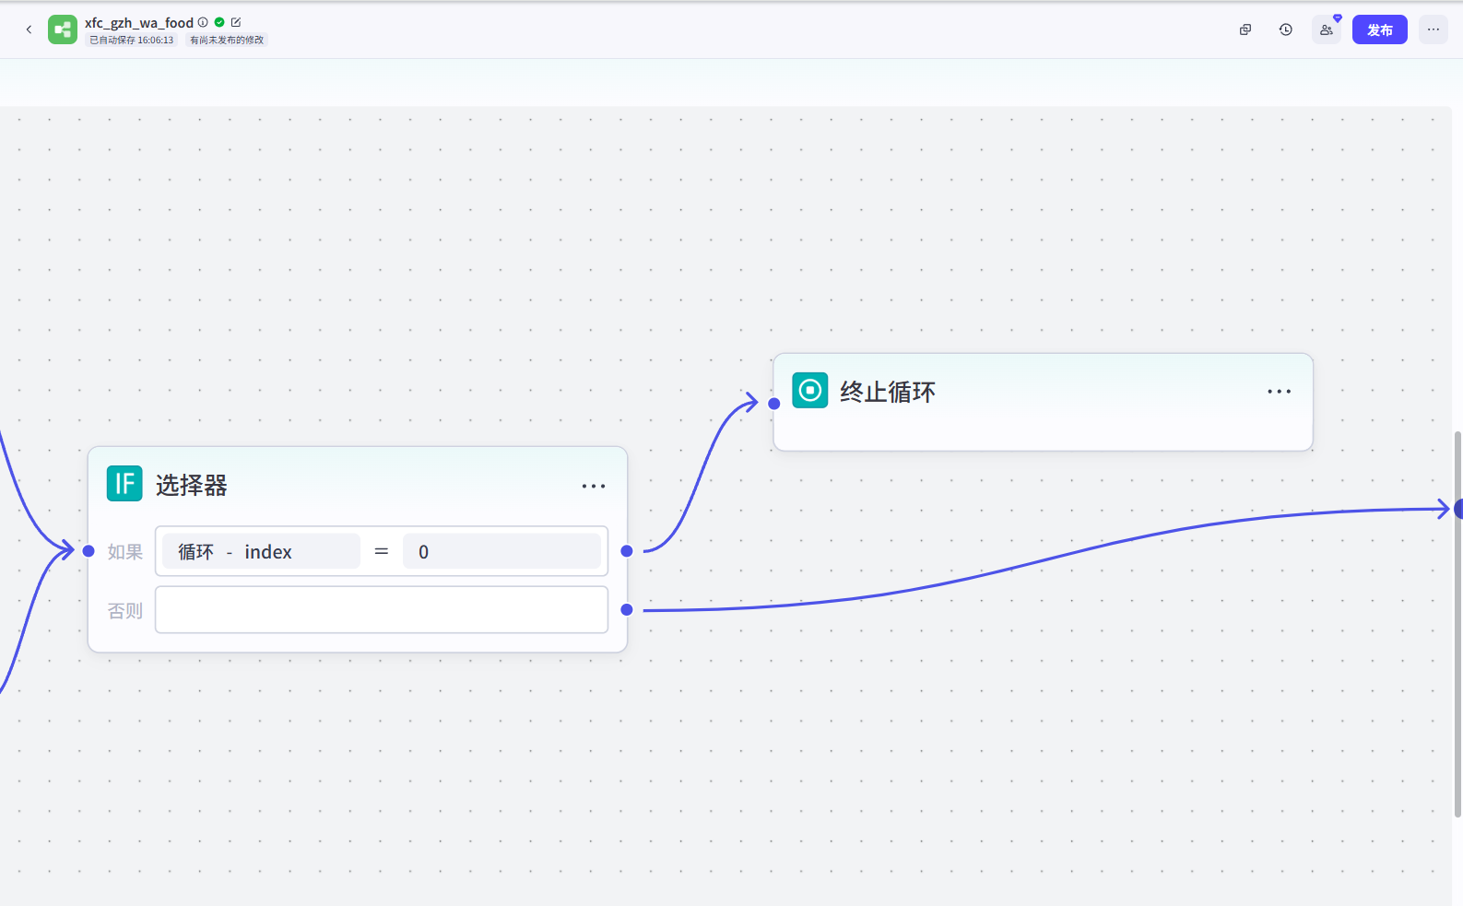
Task: Click the 如果 branch output port
Action: point(627,551)
